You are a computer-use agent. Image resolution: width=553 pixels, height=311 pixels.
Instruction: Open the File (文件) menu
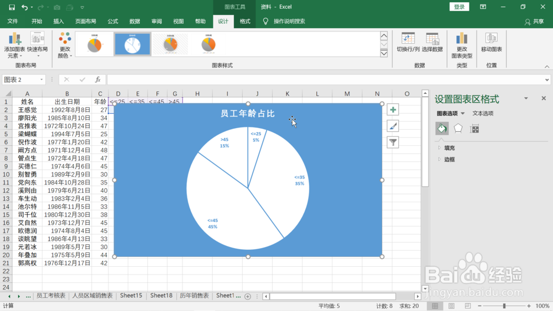pos(13,21)
